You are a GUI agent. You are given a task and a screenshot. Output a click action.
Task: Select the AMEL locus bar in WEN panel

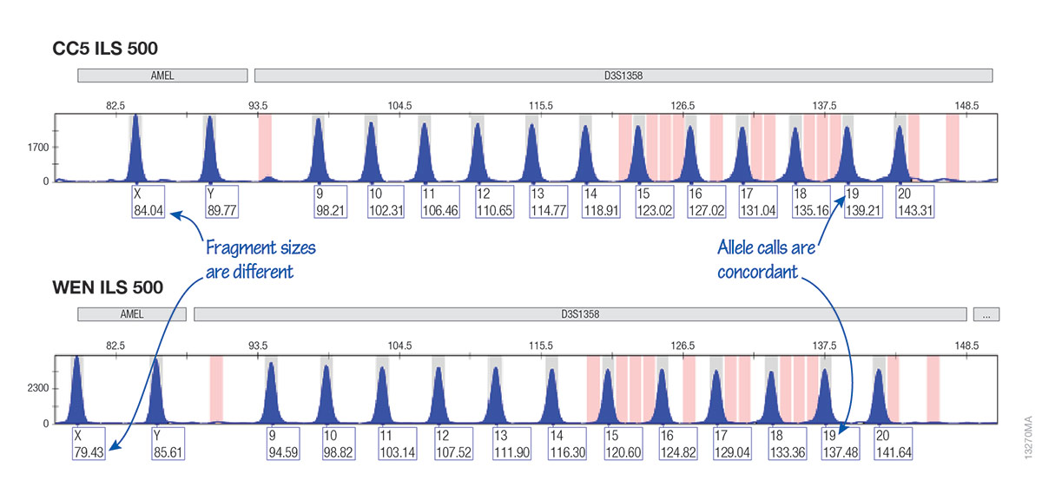(x=132, y=313)
